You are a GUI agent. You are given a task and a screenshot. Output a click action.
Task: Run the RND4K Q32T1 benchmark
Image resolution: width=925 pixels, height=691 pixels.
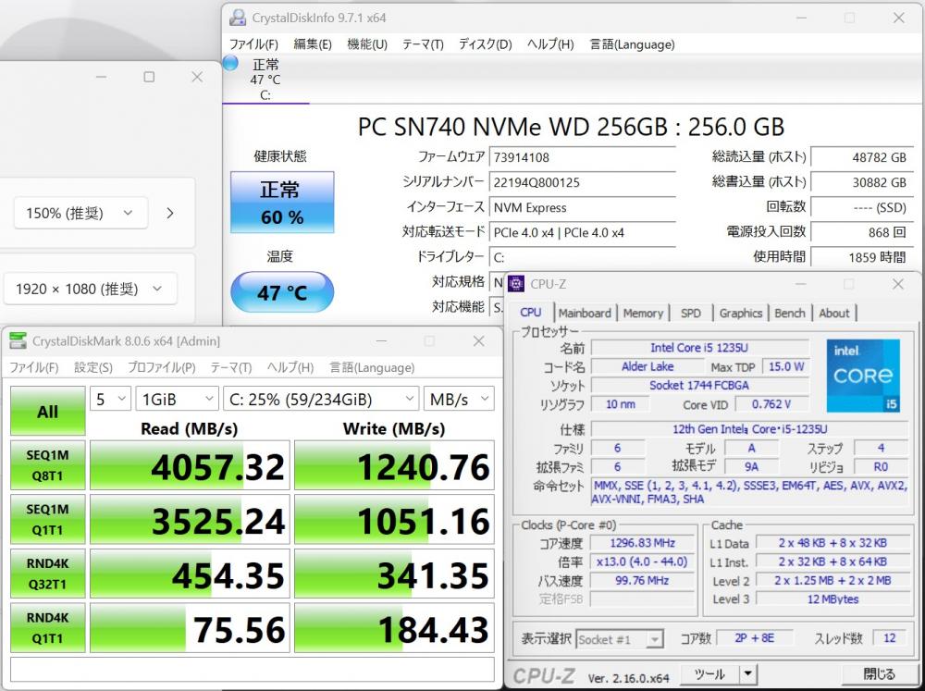(x=48, y=574)
